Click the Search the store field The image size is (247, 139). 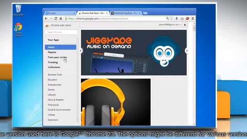(61, 32)
